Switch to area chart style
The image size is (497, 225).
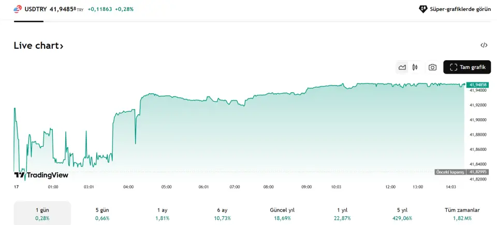point(402,67)
